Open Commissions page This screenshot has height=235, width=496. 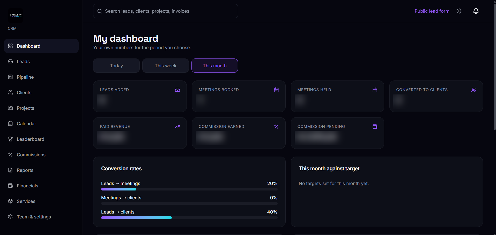point(41,155)
